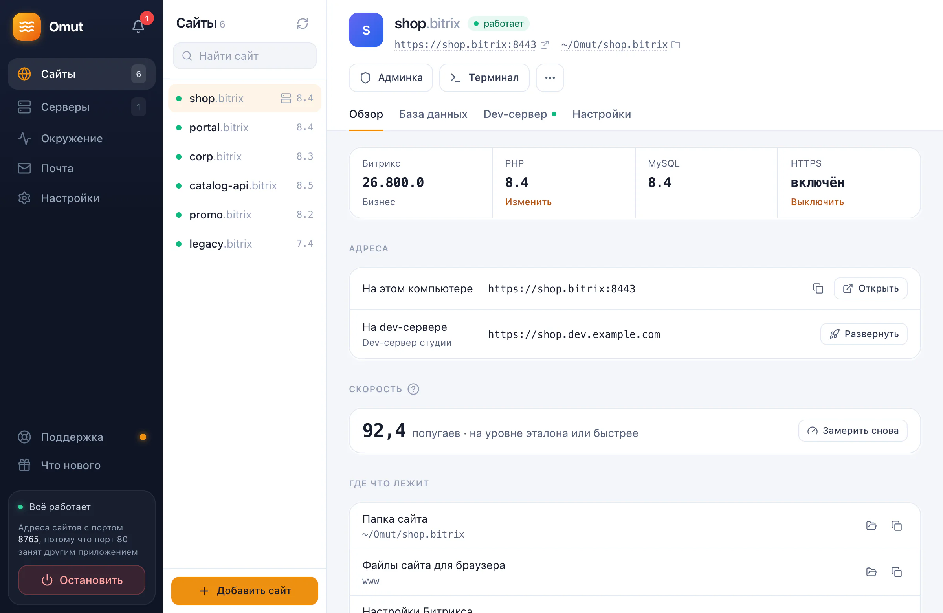Open browser files folder www
The width and height of the screenshot is (943, 613).
(x=871, y=572)
